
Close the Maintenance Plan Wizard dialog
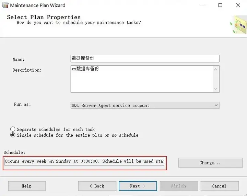click(x=238, y=5)
